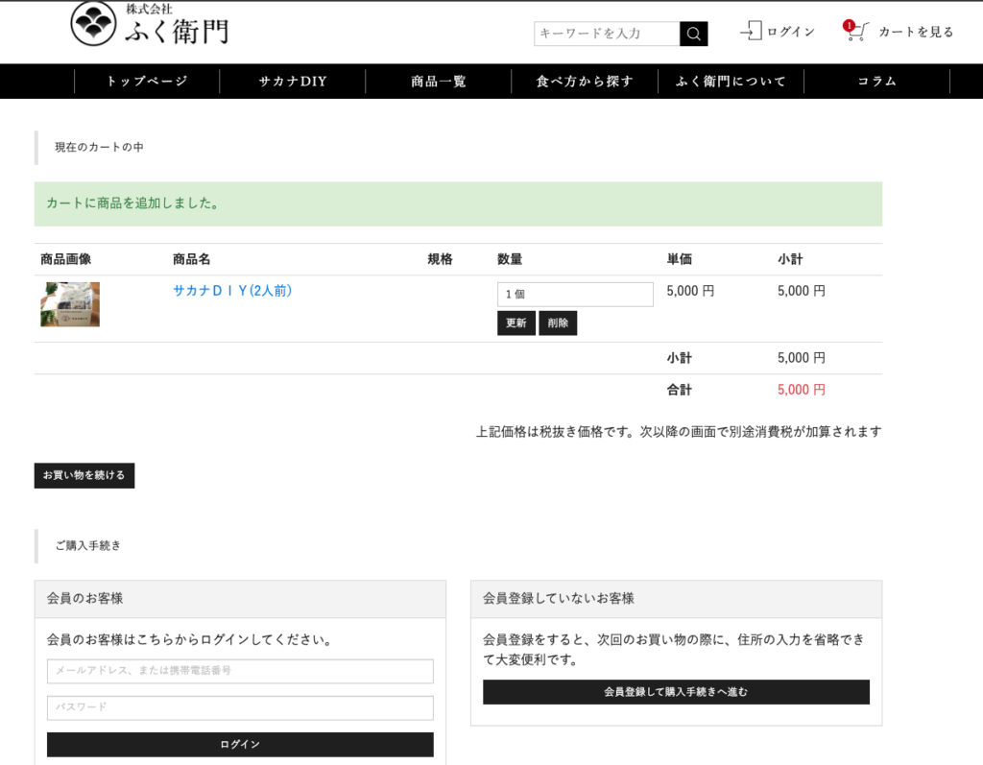Open the コラム navigation item

876,82
